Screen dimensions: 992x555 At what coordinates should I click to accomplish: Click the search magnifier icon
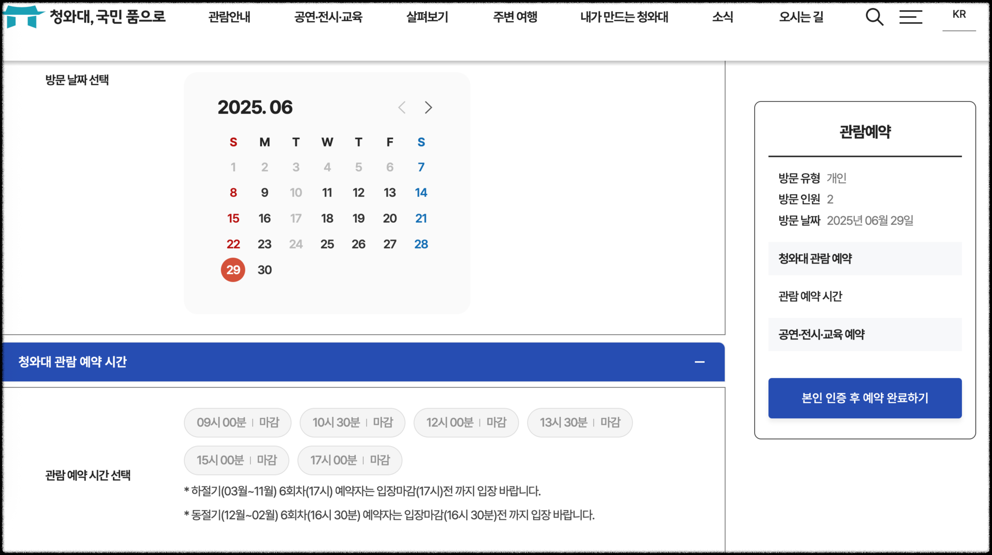(x=874, y=17)
